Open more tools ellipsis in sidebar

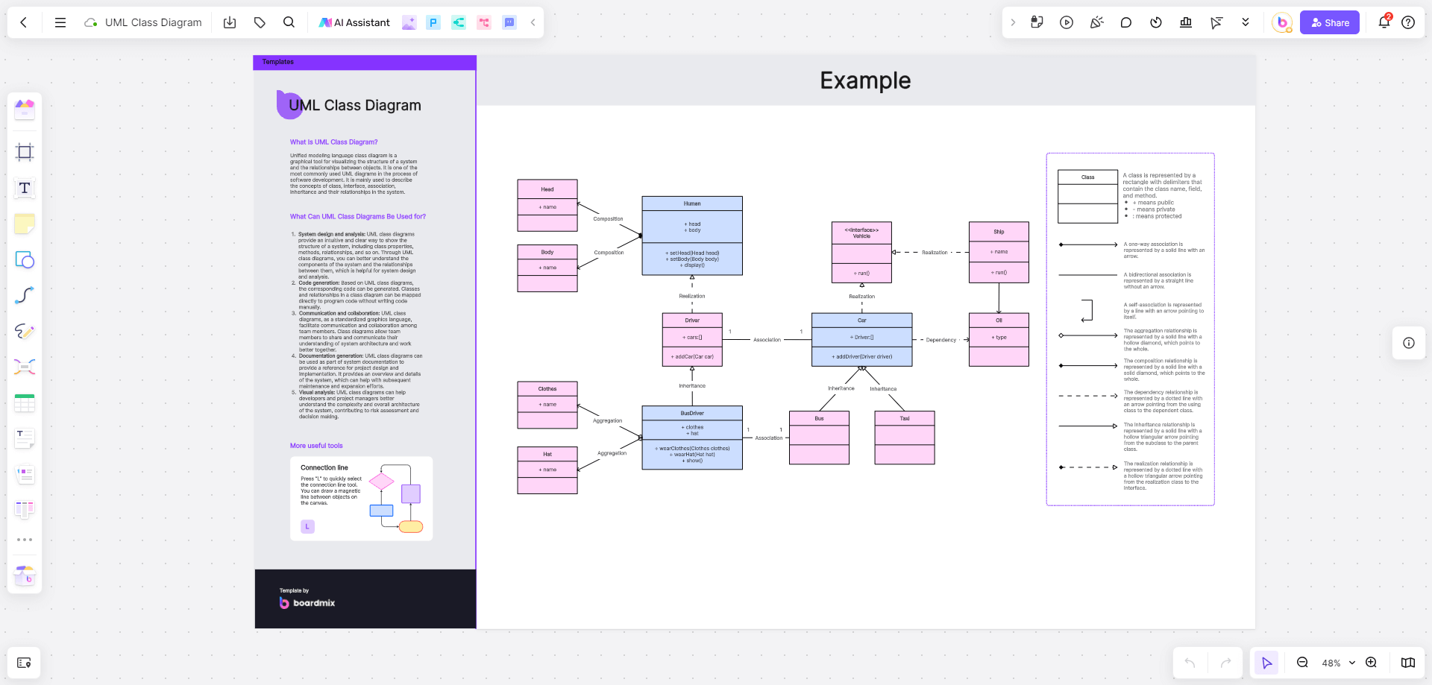coord(25,540)
